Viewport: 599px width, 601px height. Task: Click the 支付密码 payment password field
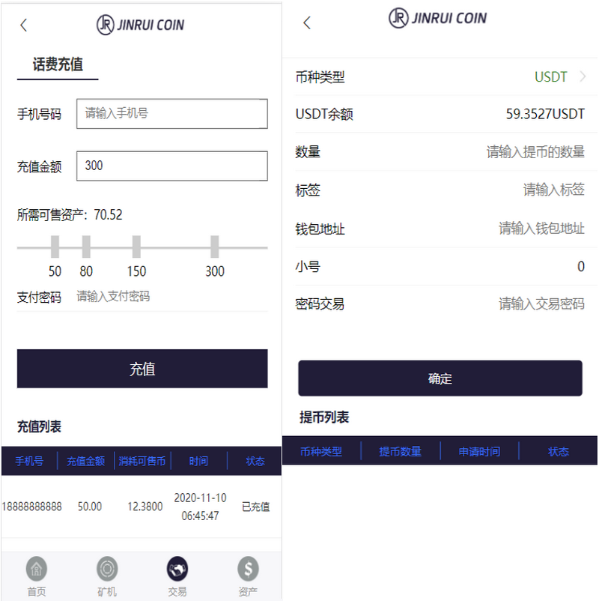171,297
